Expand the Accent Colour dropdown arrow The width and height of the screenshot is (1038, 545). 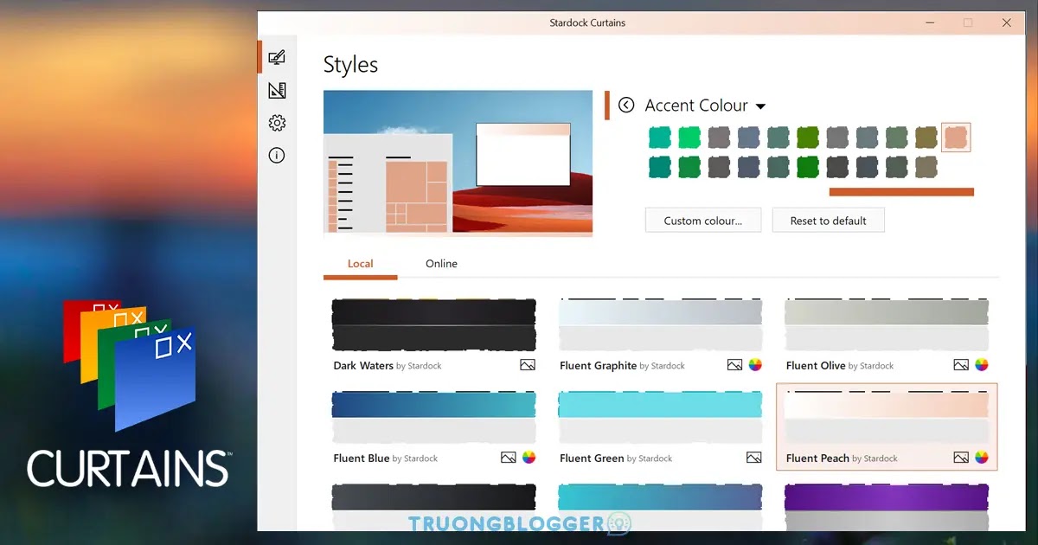coord(761,106)
